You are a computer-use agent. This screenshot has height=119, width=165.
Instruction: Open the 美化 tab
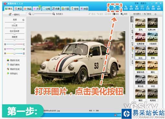[9, 9]
